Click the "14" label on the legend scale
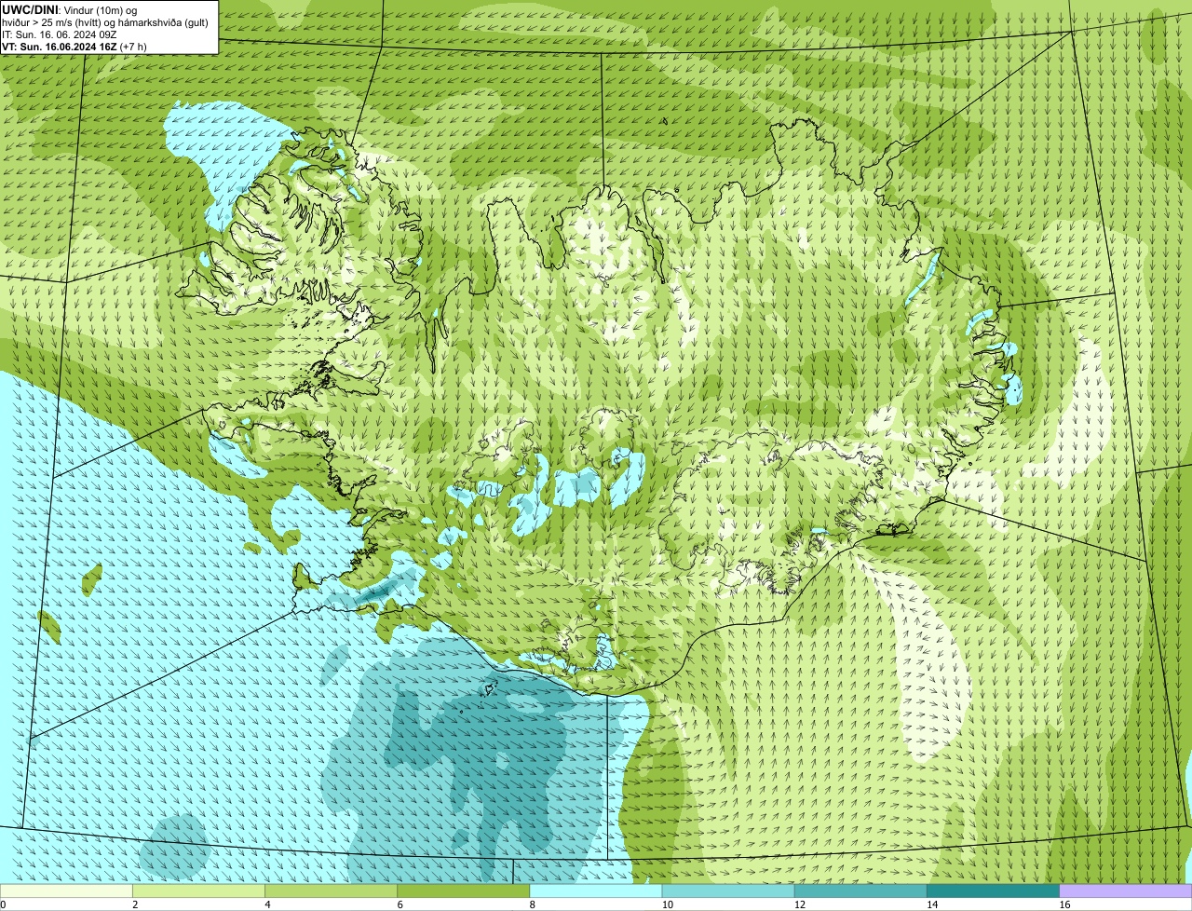Image resolution: width=1192 pixels, height=911 pixels. pos(931,904)
